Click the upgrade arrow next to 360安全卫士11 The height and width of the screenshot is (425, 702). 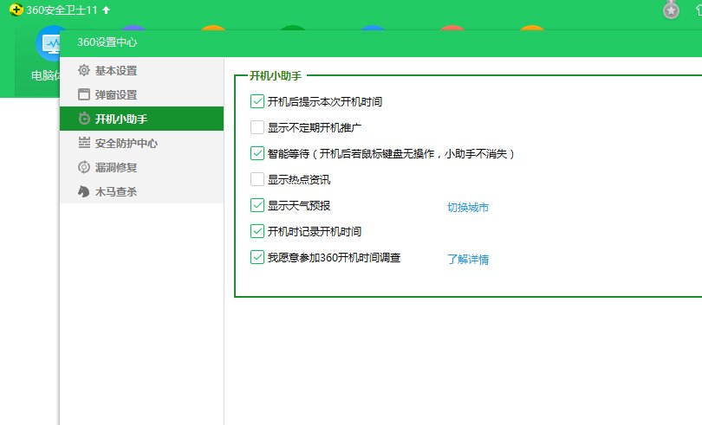pos(106,10)
